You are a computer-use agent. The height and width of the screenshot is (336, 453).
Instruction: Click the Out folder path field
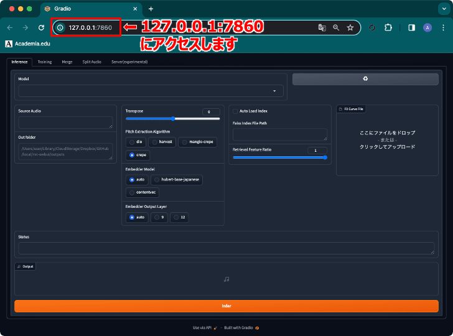(x=65, y=151)
